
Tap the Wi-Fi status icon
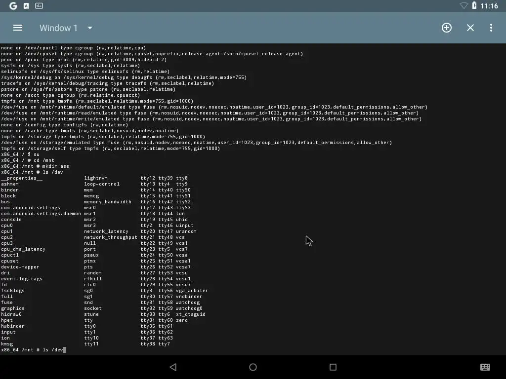click(x=464, y=5)
